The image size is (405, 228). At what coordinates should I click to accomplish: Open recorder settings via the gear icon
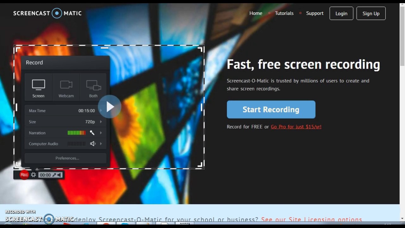coord(33,175)
